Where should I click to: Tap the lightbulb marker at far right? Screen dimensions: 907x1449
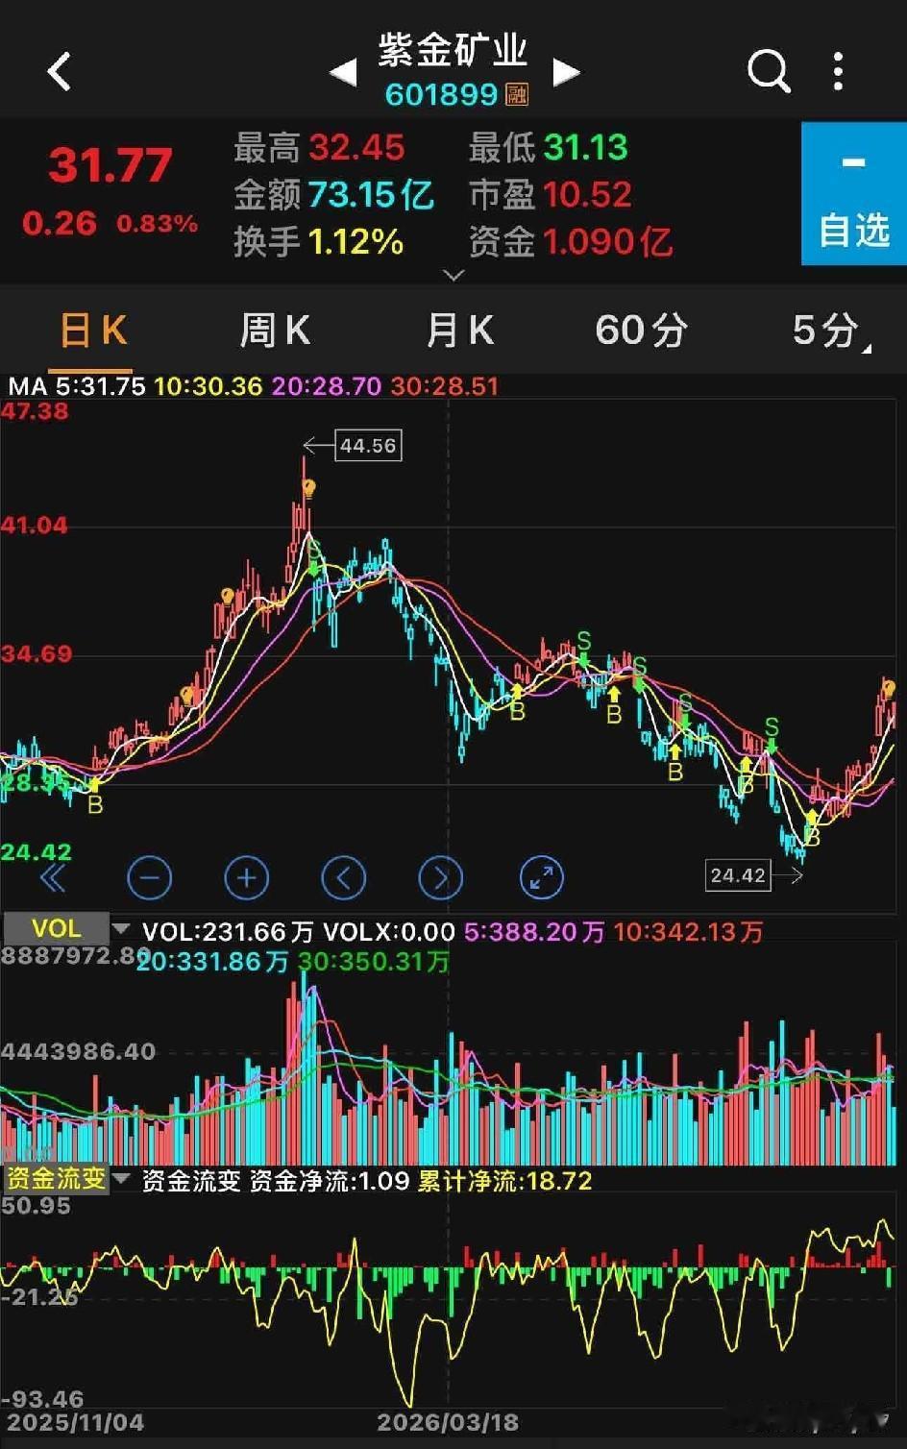tap(890, 689)
